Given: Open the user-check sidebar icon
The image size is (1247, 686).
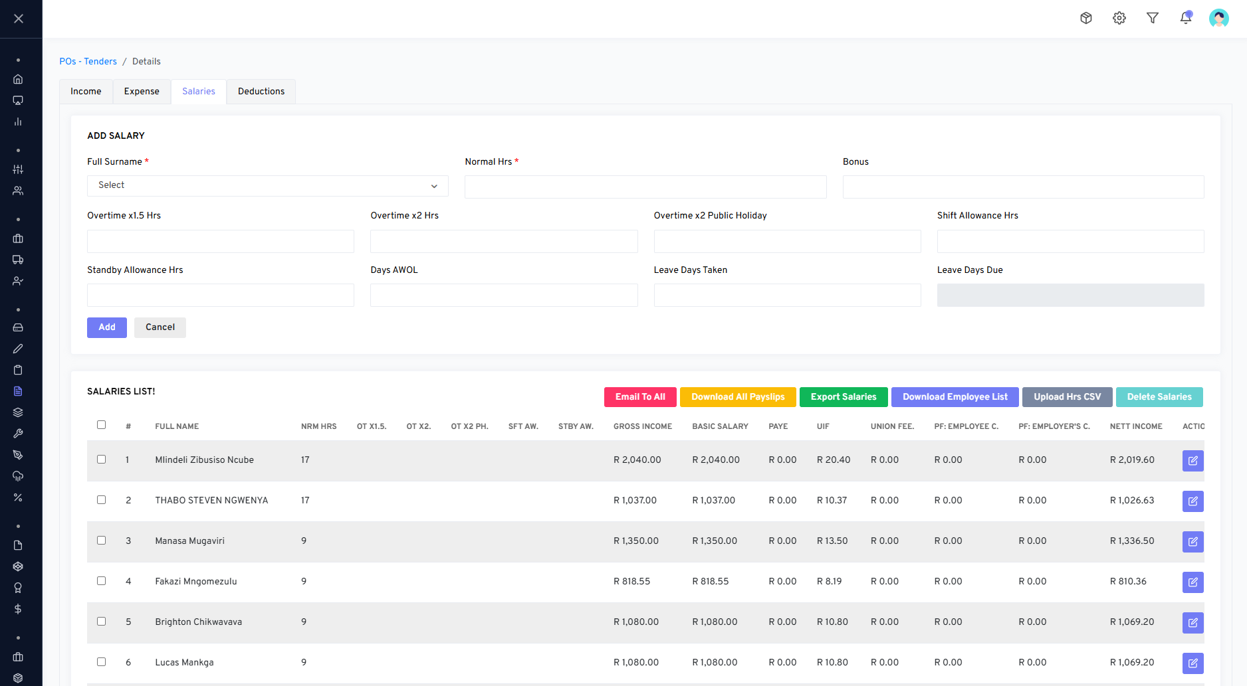Looking at the screenshot, I should pyautogui.click(x=18, y=281).
